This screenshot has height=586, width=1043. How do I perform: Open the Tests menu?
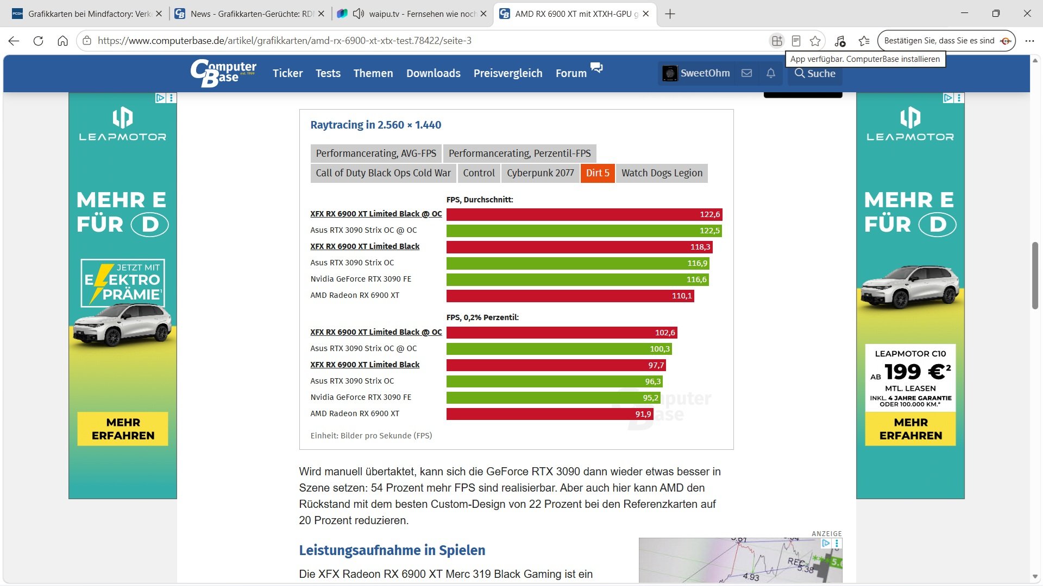coord(328,73)
